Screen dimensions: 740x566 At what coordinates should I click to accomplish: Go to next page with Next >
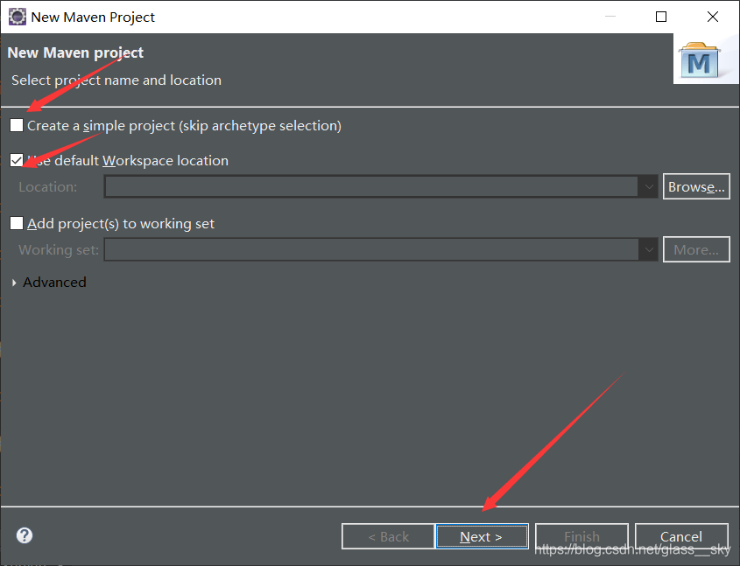[482, 536]
